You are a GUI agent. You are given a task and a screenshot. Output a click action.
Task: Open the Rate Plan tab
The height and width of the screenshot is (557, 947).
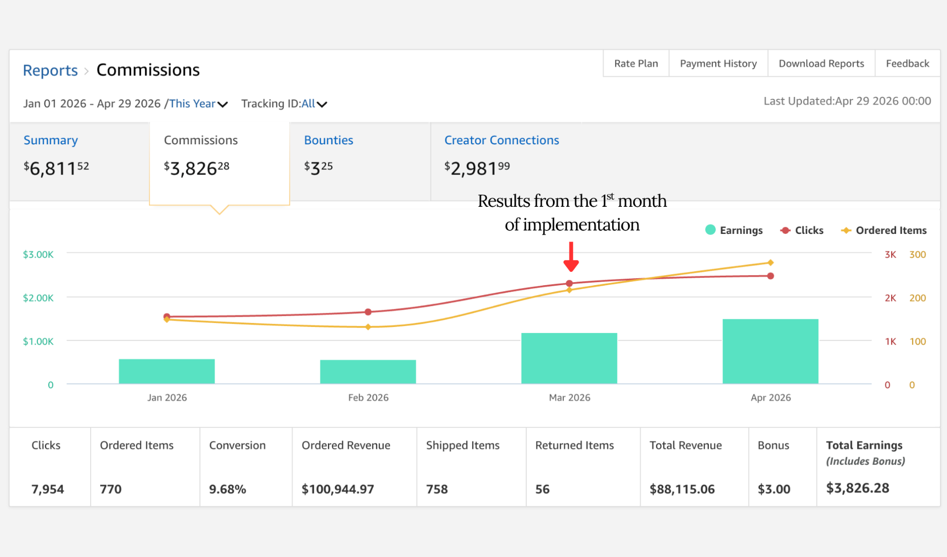(636, 64)
